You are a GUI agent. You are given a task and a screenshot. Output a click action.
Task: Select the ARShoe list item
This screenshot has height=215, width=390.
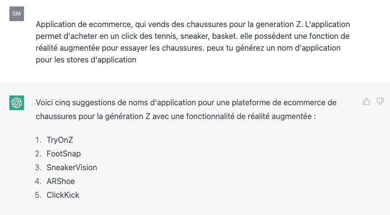(60, 181)
